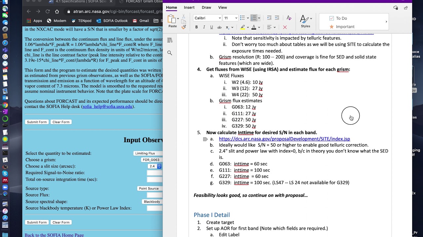423x237 pixels.
Task: Increase the paragraph indent in OneNote
Action: click(277, 18)
